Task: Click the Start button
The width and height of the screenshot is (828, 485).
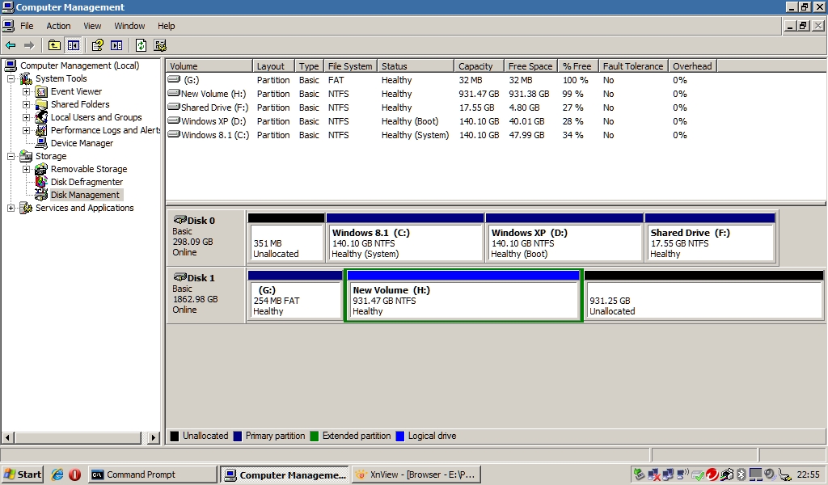Action: tap(22, 474)
